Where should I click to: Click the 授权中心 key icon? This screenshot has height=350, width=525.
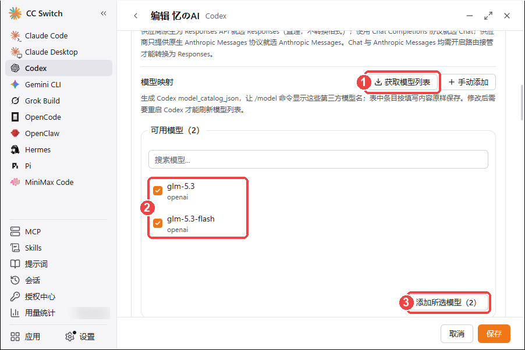15,297
